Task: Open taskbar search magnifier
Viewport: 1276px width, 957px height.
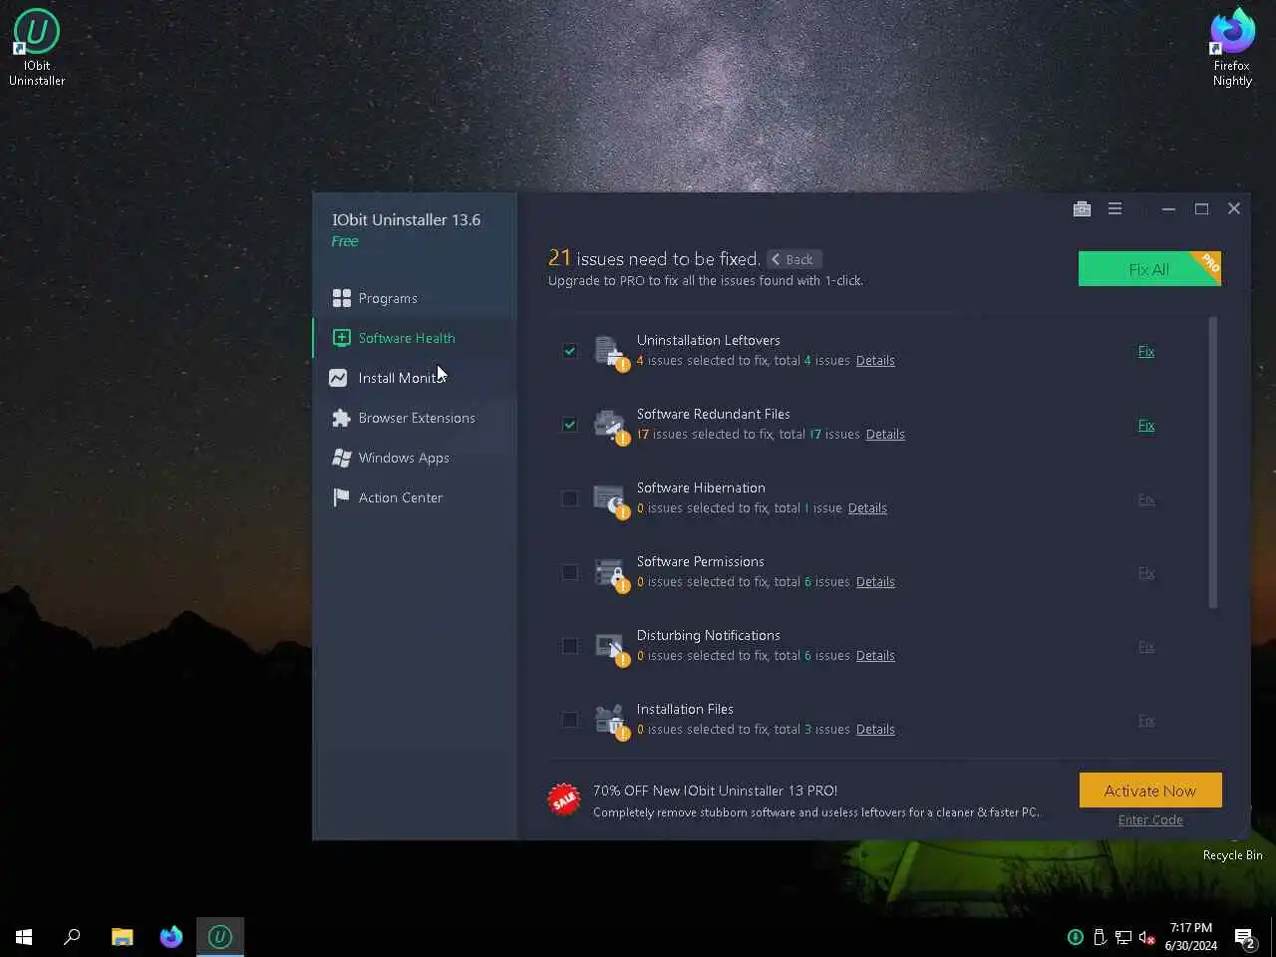Action: [72, 937]
